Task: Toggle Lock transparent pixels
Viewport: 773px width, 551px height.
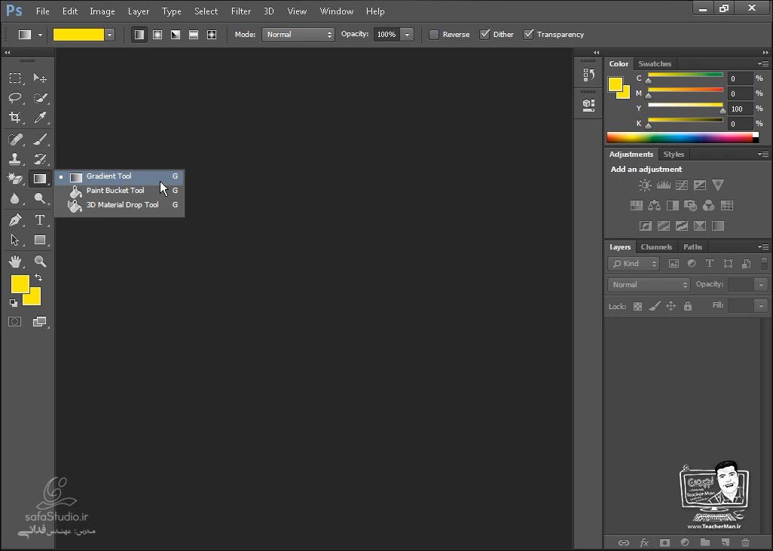Action: click(637, 306)
